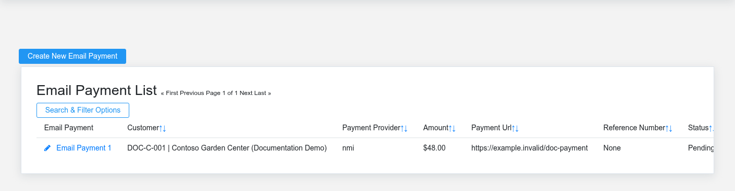Open Search & Filter Options
735x191 pixels.
83,110
